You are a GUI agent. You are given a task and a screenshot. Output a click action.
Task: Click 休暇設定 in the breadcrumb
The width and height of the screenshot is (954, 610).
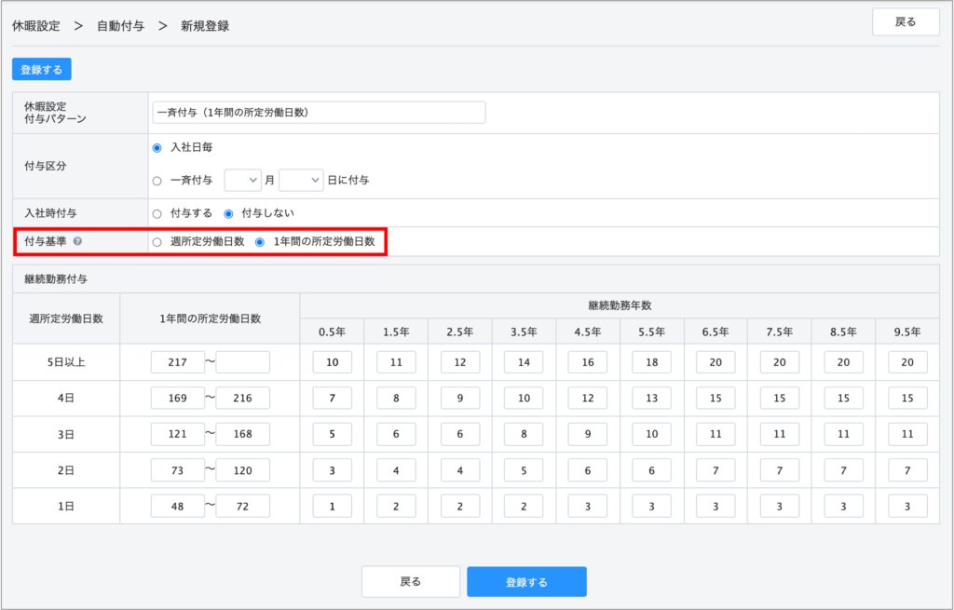35,26
